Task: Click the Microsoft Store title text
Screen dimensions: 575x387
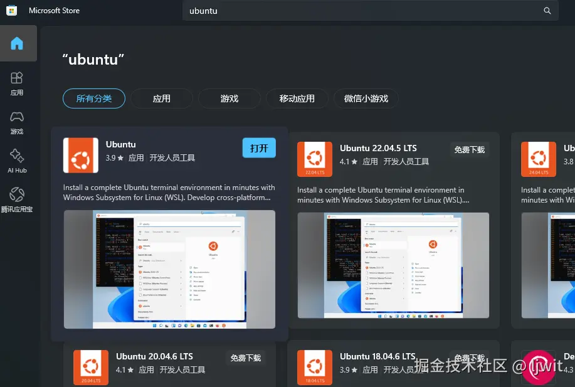Action: click(x=55, y=11)
